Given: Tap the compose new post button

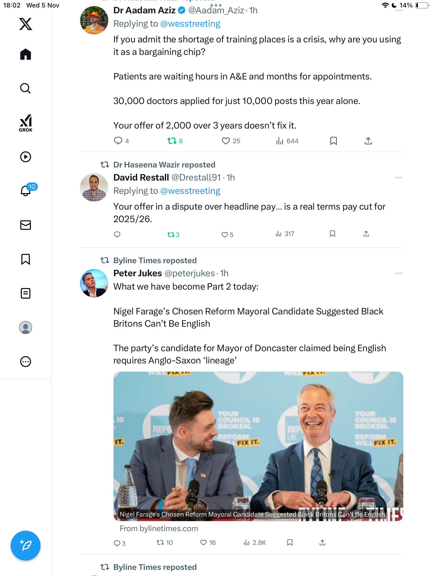Looking at the screenshot, I should click(26, 545).
